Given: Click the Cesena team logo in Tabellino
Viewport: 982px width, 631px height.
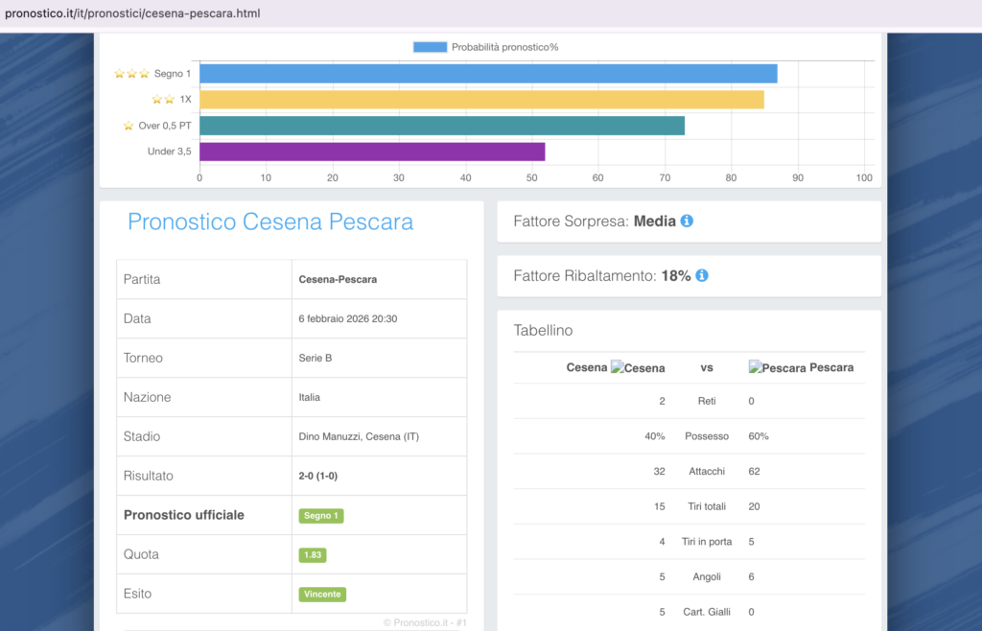Looking at the screenshot, I should [x=638, y=367].
